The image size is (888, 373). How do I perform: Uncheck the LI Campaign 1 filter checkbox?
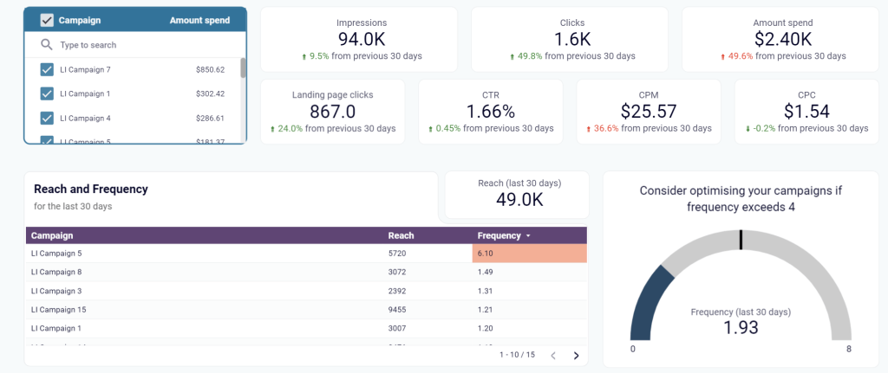[47, 93]
